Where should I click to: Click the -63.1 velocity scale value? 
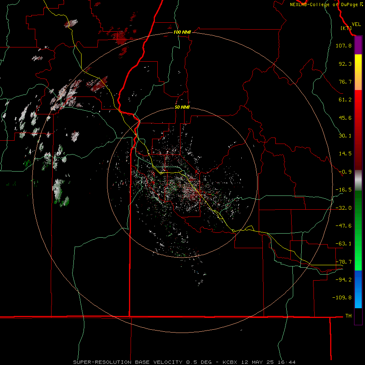coord(344,244)
